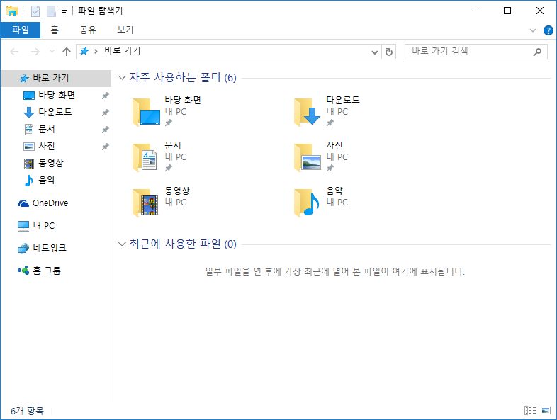Go back with the left arrow

pyautogui.click(x=14, y=52)
